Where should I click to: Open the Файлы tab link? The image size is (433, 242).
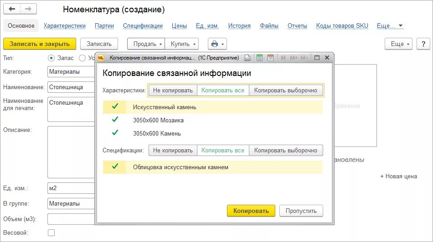[x=269, y=25]
